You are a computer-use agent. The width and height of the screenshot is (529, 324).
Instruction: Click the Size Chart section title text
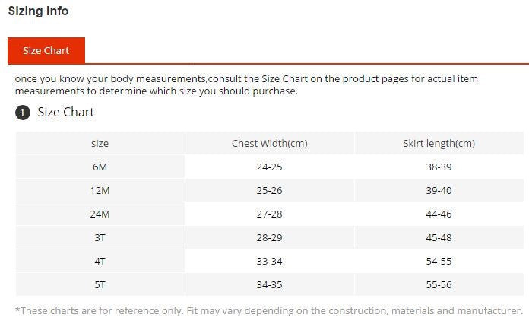tap(66, 112)
